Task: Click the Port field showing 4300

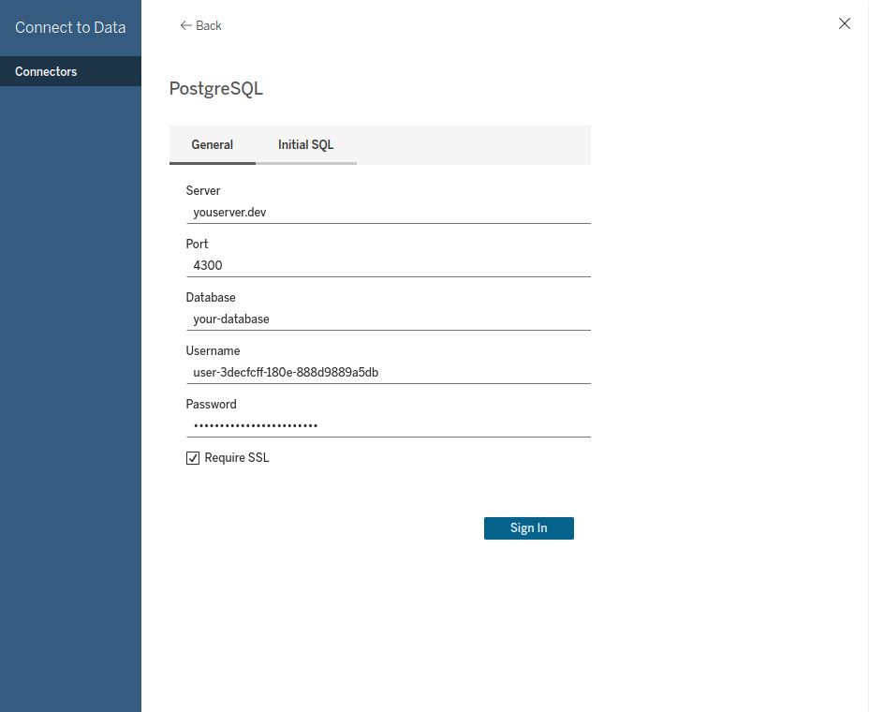Action: point(388,266)
